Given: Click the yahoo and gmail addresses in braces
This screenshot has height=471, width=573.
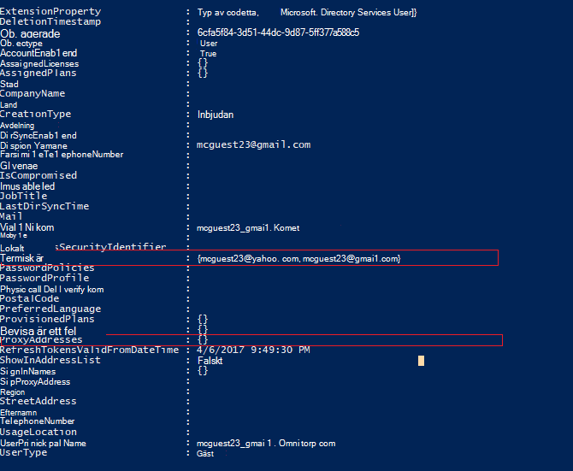Looking at the screenshot, I should click(299, 259).
